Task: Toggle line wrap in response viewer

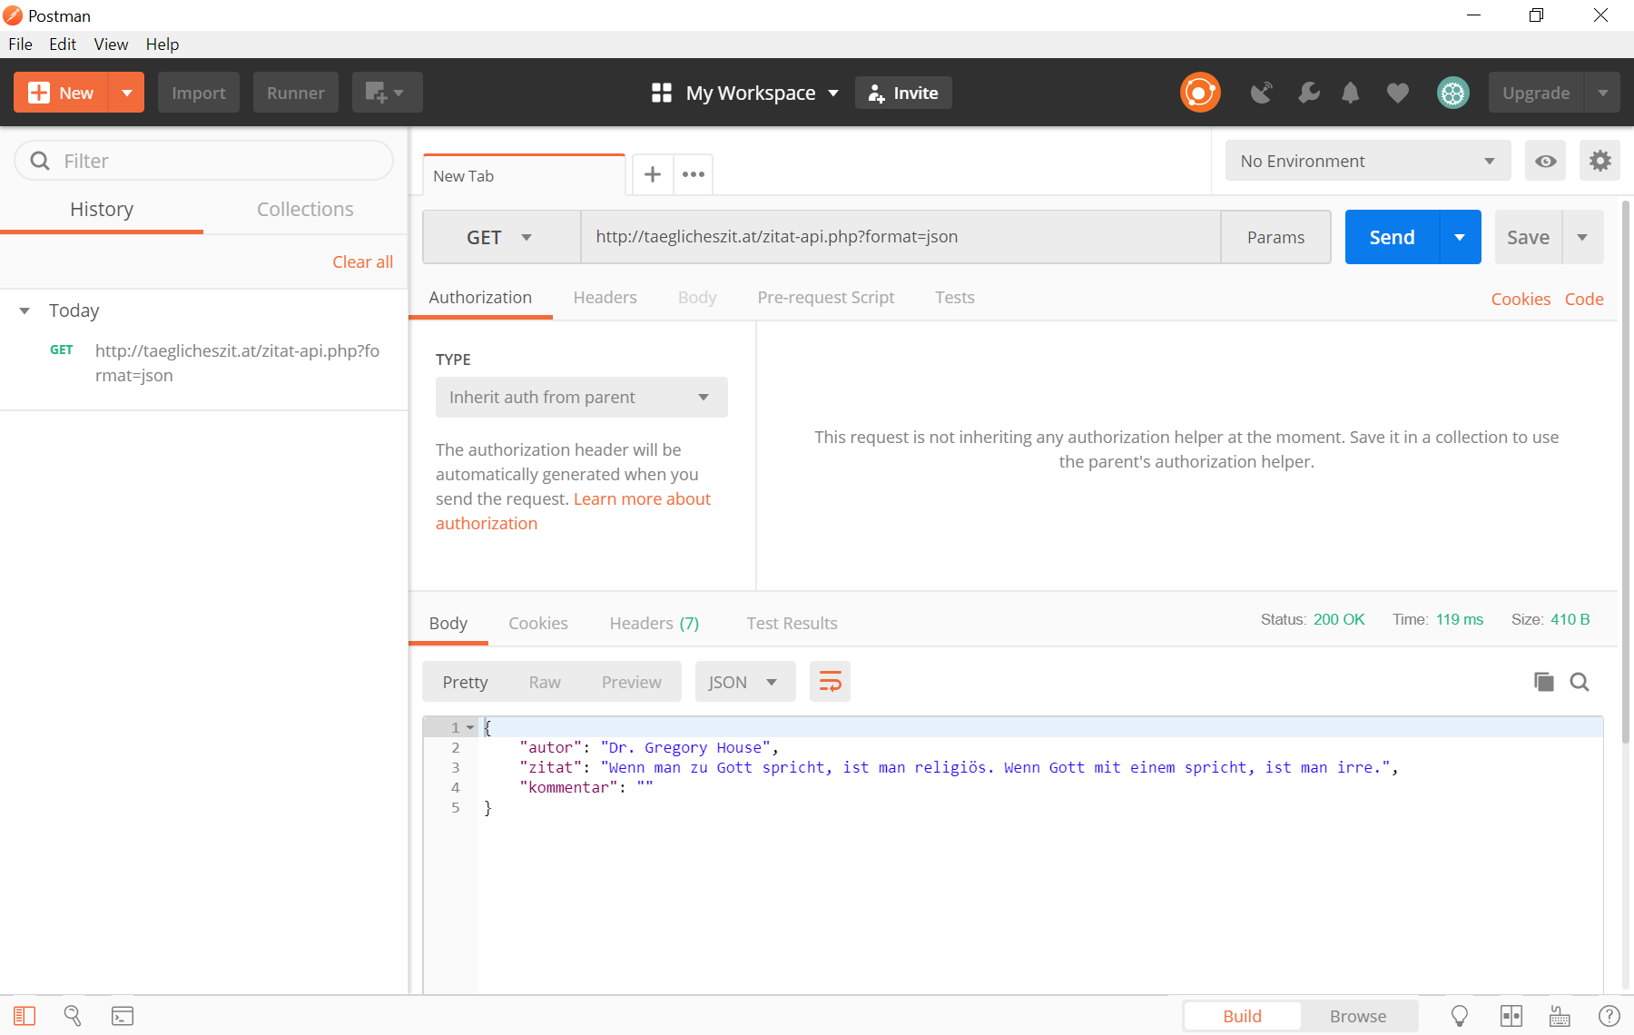Action: click(830, 682)
